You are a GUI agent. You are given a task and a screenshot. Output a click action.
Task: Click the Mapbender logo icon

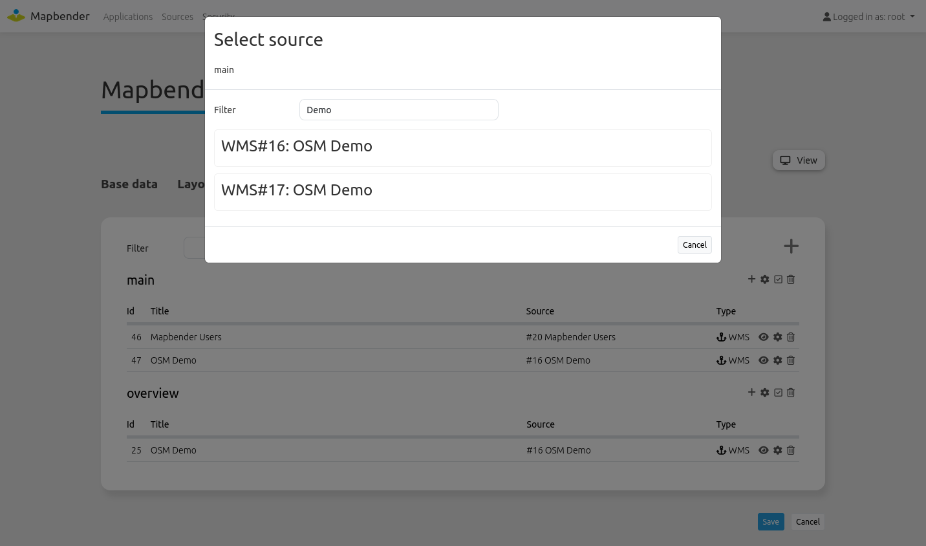point(16,16)
